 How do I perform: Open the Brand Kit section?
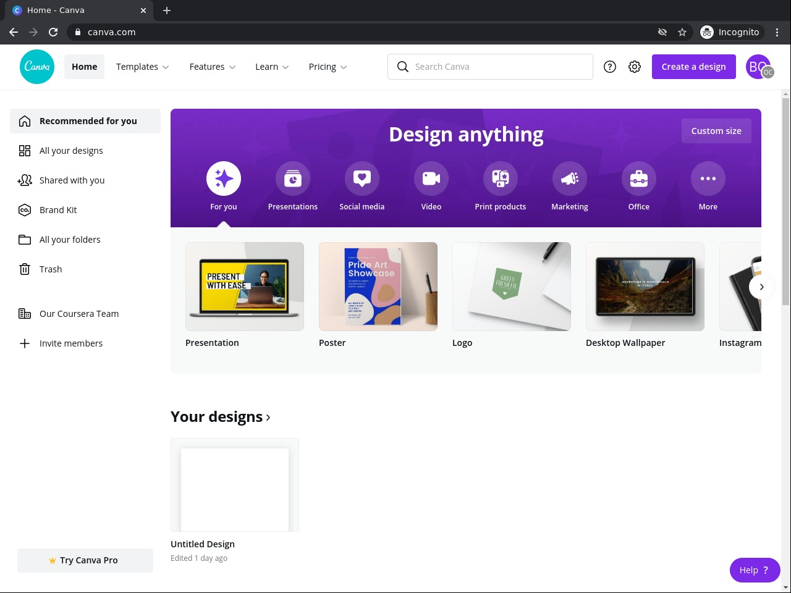pos(85,210)
